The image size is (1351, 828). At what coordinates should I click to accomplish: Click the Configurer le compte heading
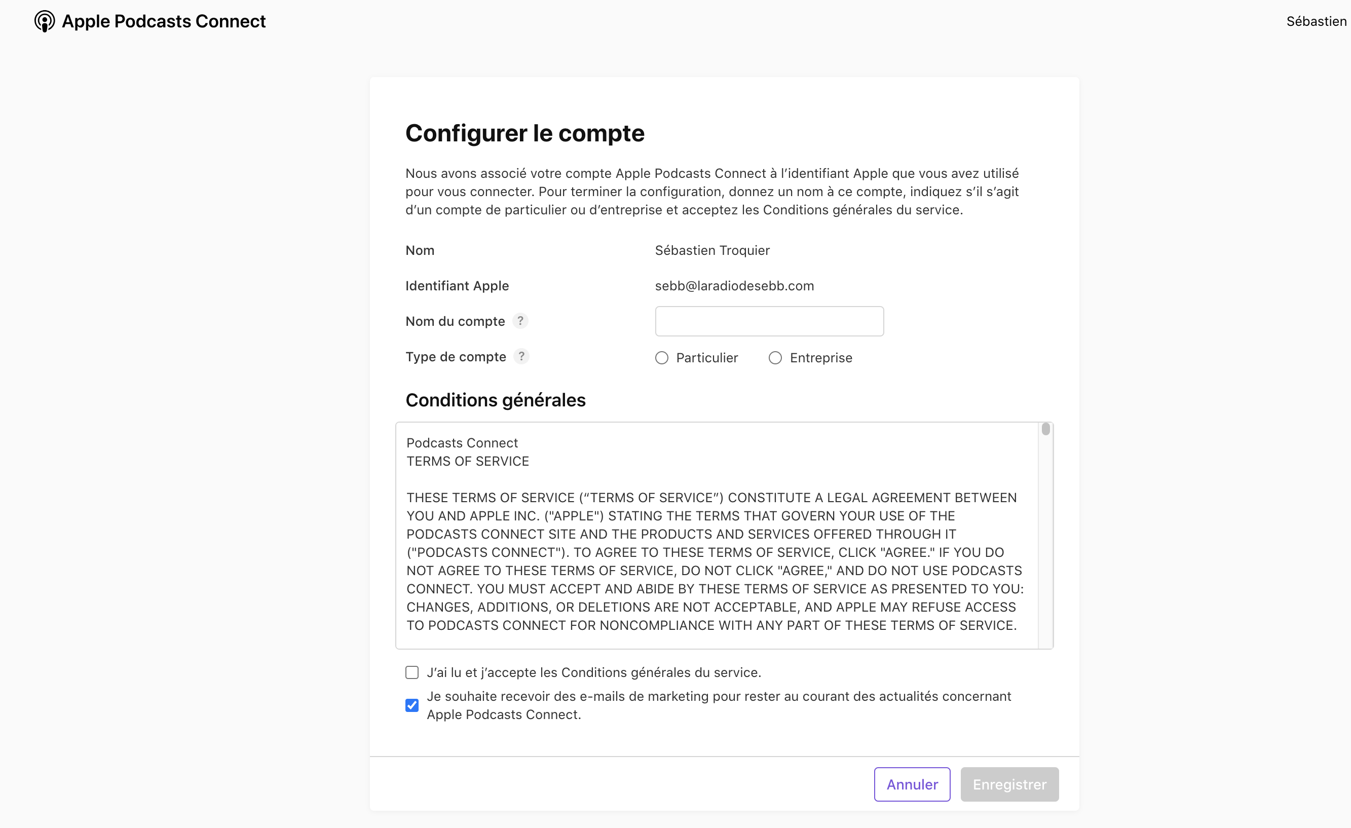(x=524, y=133)
